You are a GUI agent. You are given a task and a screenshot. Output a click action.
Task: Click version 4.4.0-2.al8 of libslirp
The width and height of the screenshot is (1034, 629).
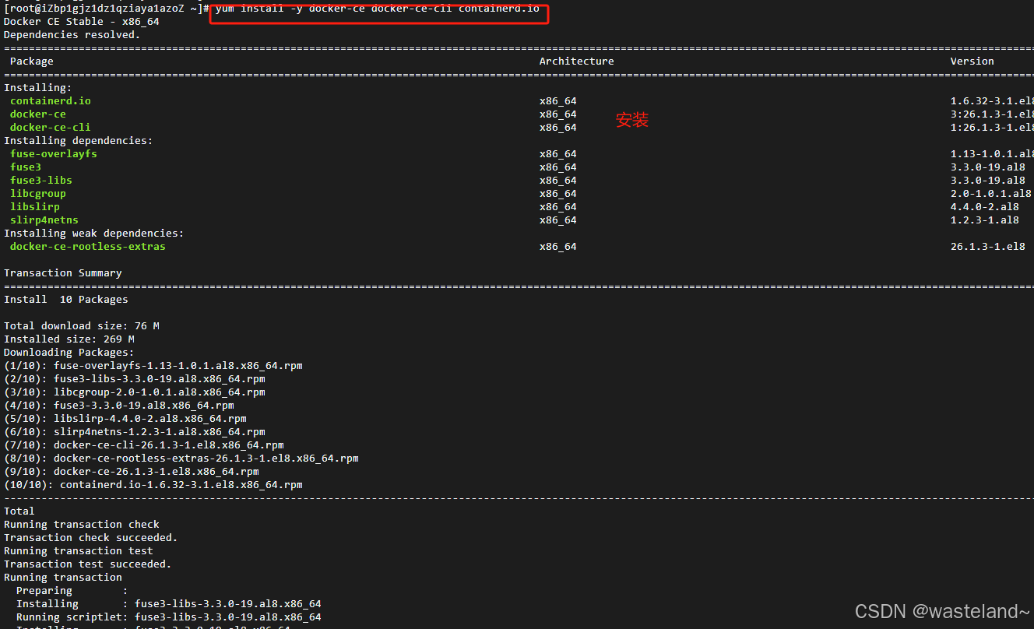coord(985,207)
